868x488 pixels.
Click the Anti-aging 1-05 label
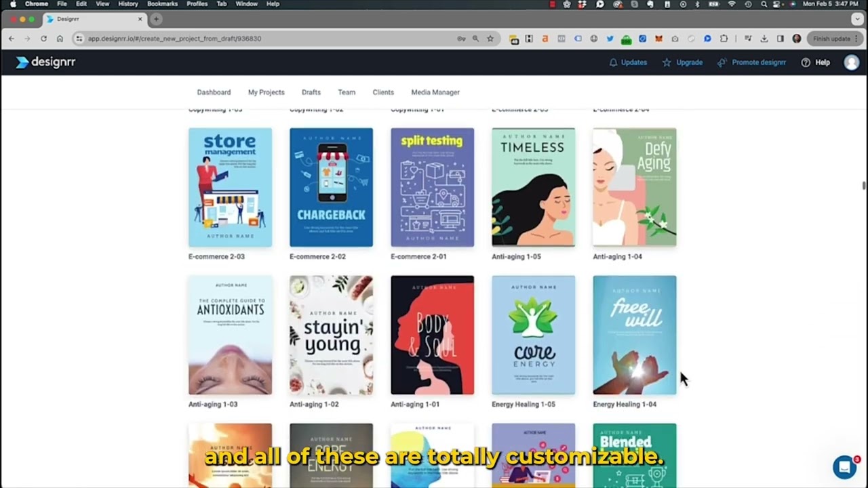click(x=516, y=256)
